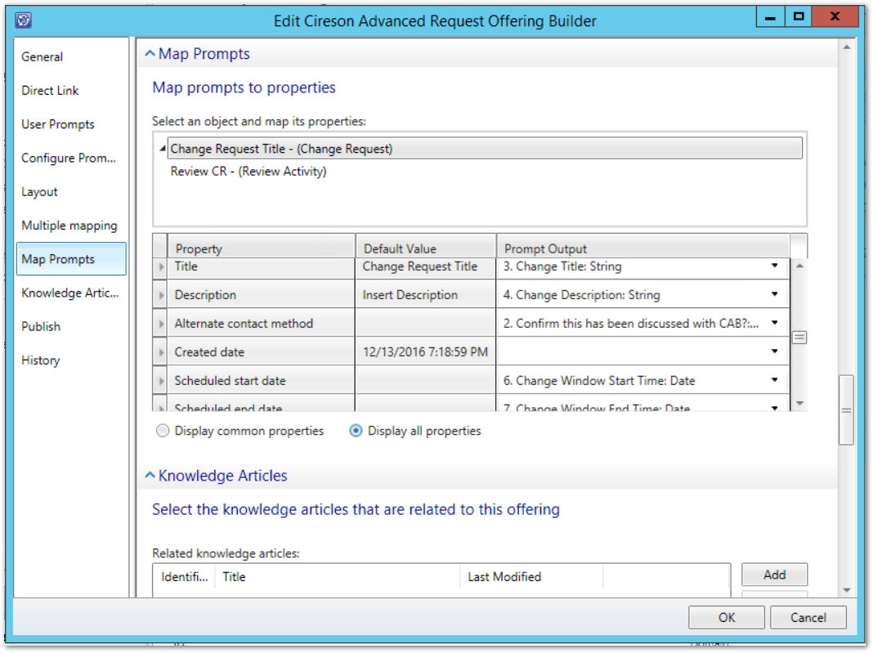Open the Configure Prompts section
Image resolution: width=873 pixels, height=653 pixels.
pyautogui.click(x=69, y=158)
